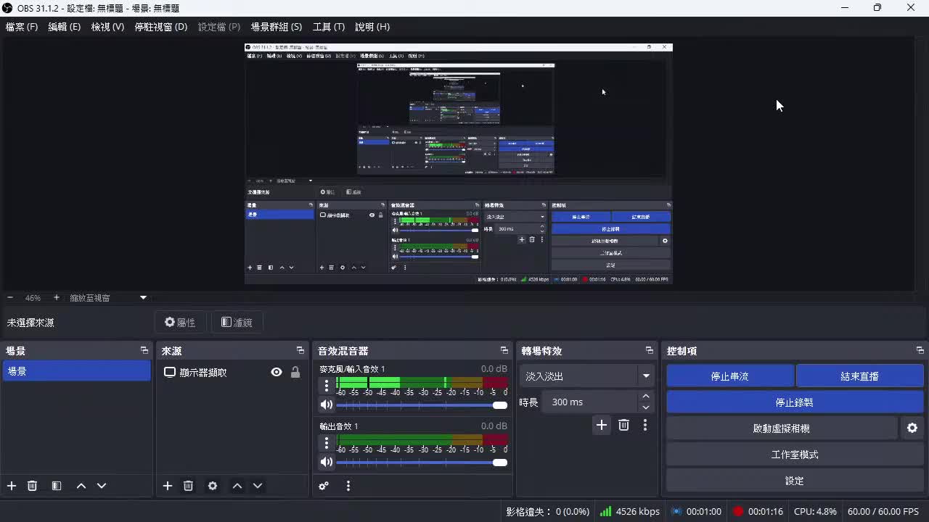
Task: Open the 檢視 (V) menu
Action: [x=107, y=27]
